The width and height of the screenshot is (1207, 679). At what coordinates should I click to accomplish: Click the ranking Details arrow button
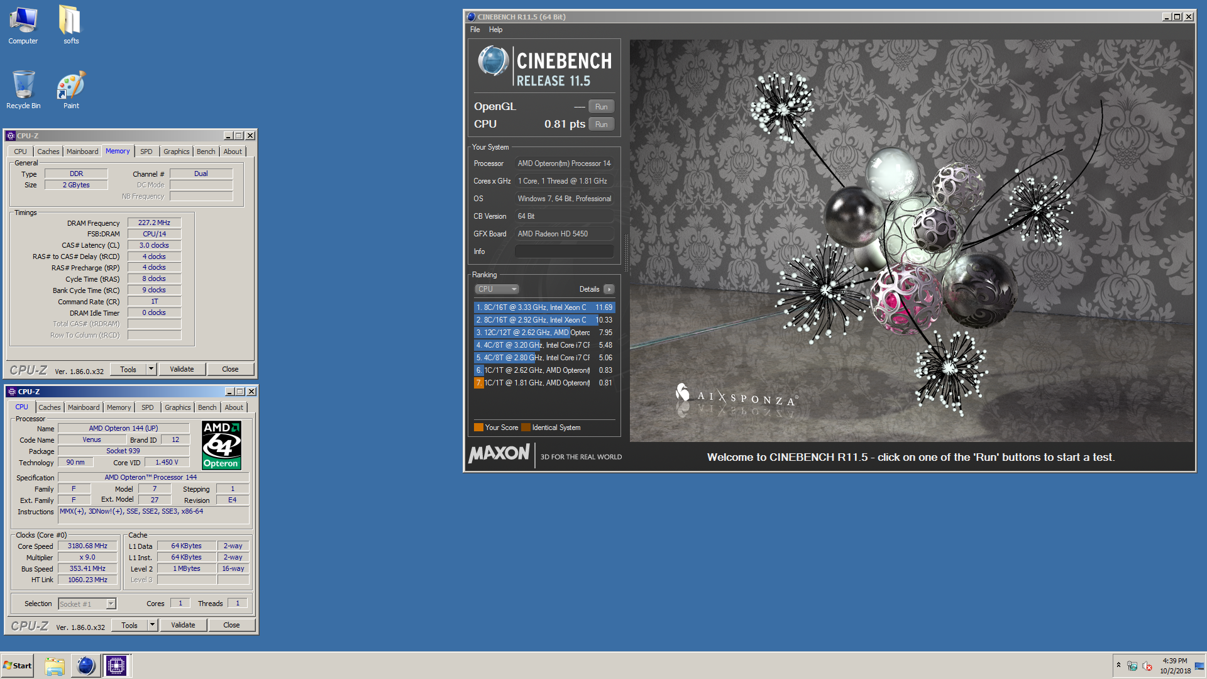click(x=609, y=289)
